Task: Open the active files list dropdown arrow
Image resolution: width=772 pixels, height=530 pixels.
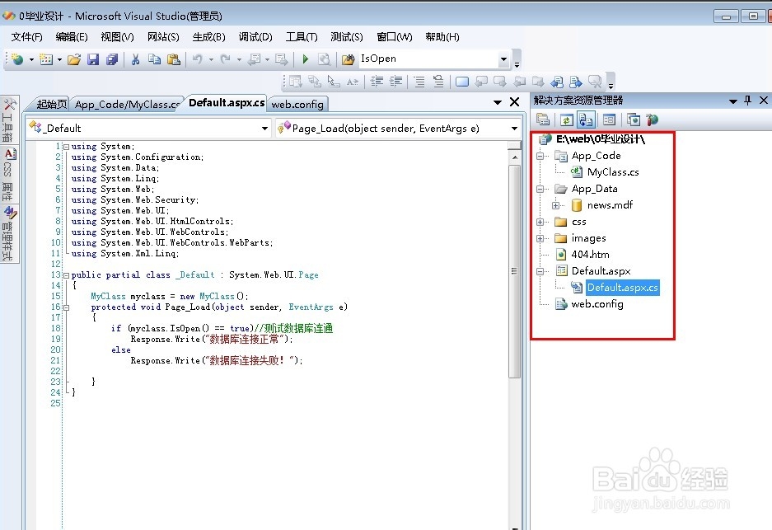Action: point(498,102)
